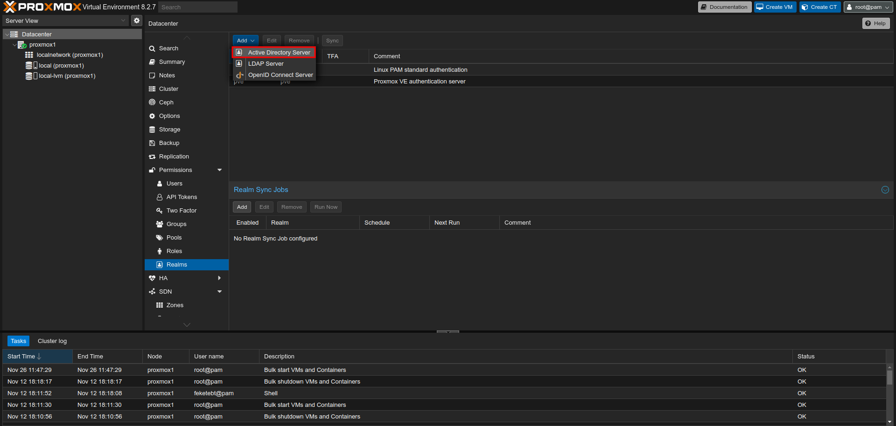This screenshot has width=896, height=426.
Task: Click the Run Now button
Action: (326, 207)
